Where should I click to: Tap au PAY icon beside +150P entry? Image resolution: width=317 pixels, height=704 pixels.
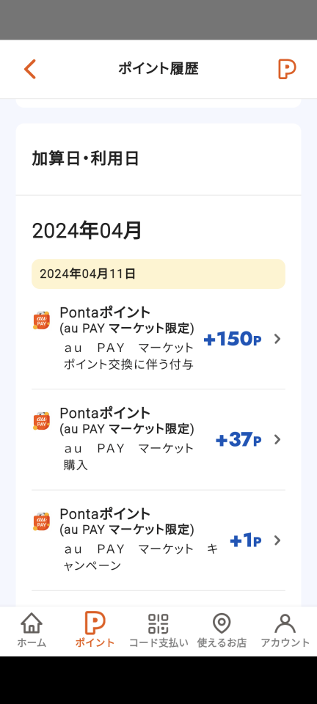41,320
